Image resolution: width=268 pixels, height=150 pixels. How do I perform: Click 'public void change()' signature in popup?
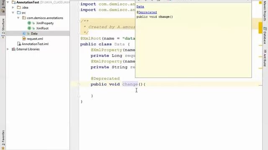tap(155, 17)
